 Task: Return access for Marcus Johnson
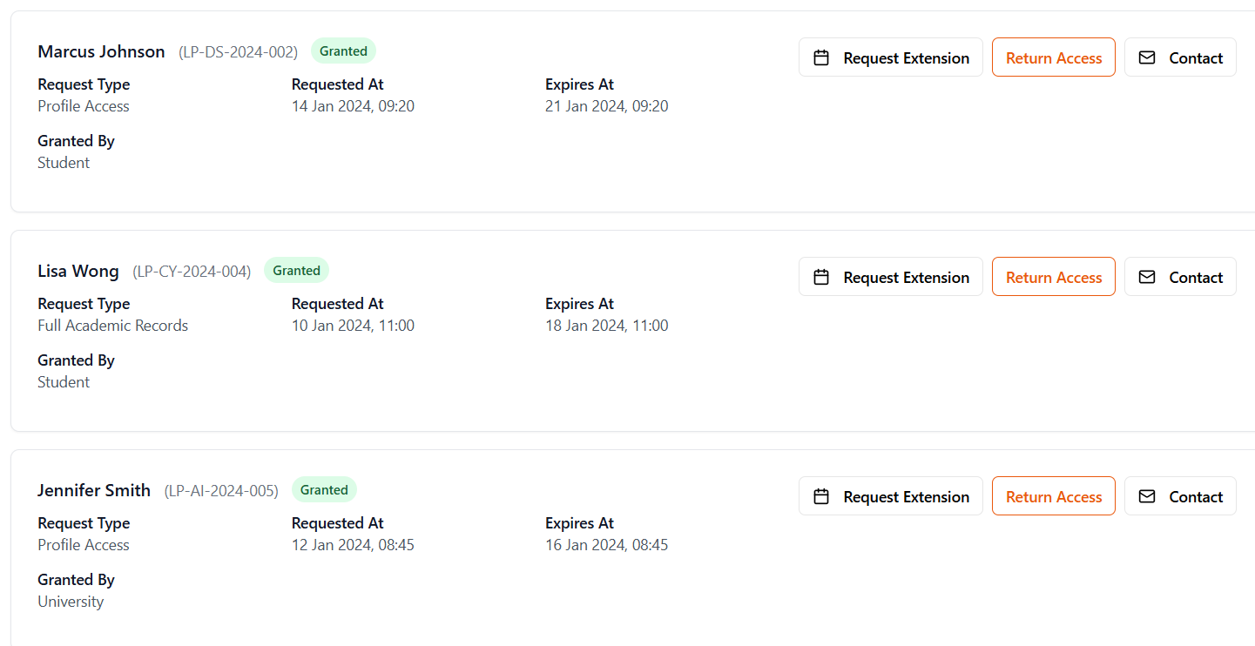[1053, 57]
